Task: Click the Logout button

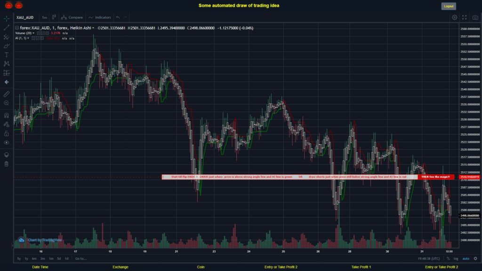Action: (449, 6)
